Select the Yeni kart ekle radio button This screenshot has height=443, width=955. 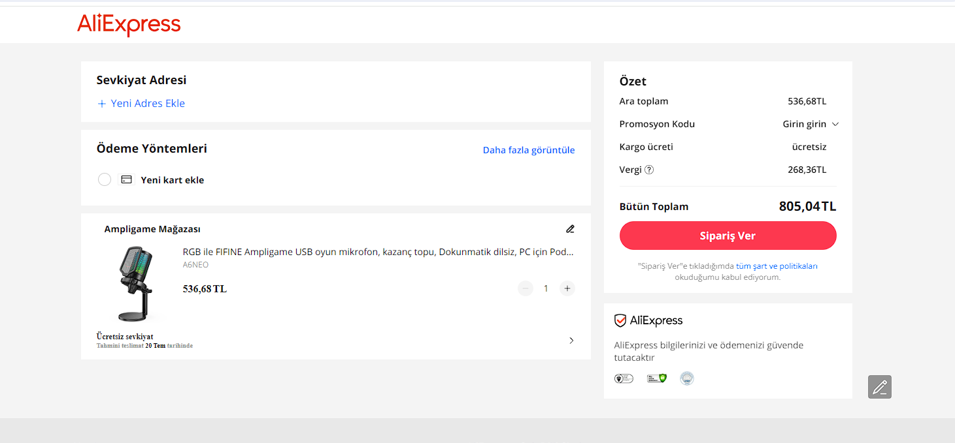104,179
